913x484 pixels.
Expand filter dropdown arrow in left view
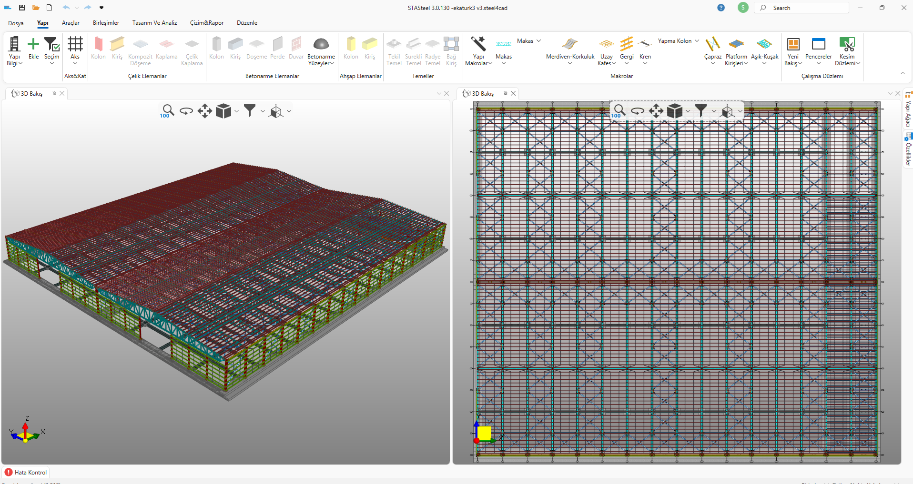coord(263,111)
